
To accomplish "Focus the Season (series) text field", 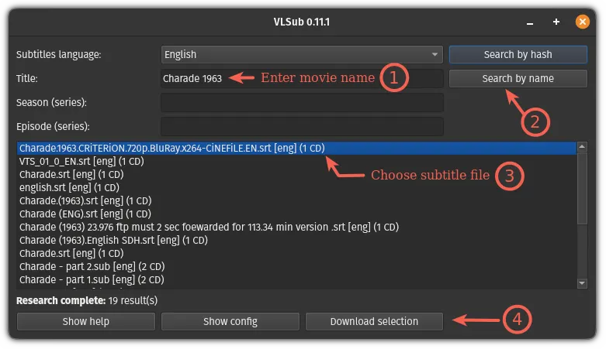I will pyautogui.click(x=302, y=102).
